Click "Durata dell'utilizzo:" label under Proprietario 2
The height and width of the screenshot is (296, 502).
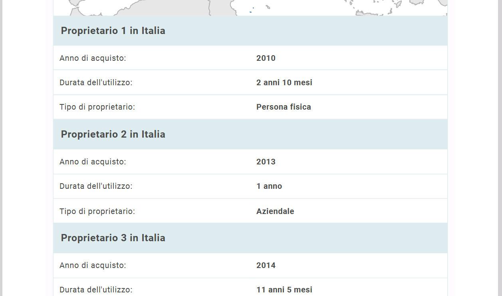pyautogui.click(x=96, y=186)
